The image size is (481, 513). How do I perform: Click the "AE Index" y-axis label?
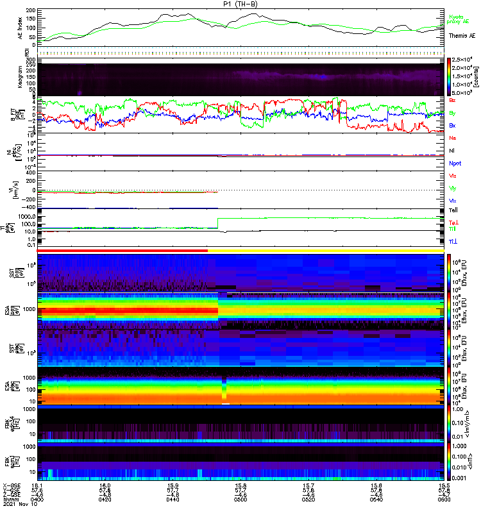21,28
